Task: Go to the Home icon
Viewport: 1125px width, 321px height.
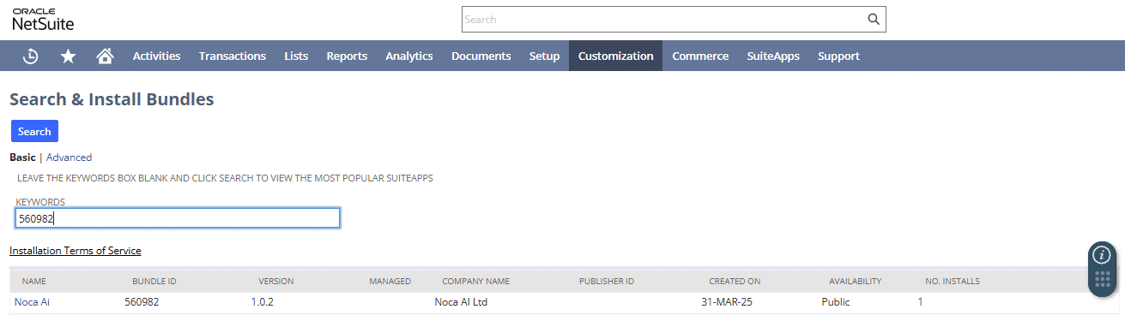Action: point(105,56)
